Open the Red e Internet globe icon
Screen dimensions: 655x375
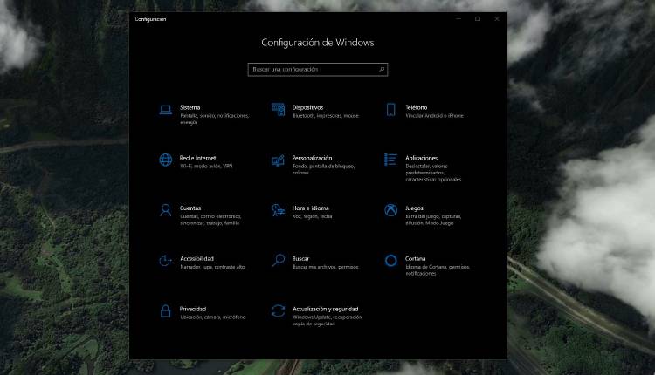165,160
